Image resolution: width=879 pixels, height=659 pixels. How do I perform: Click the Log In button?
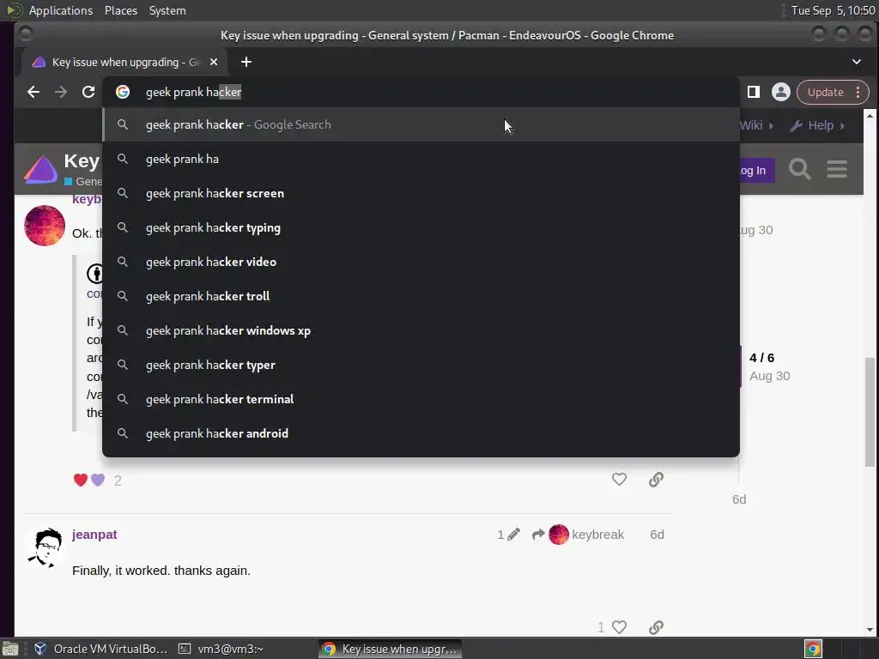coord(757,171)
